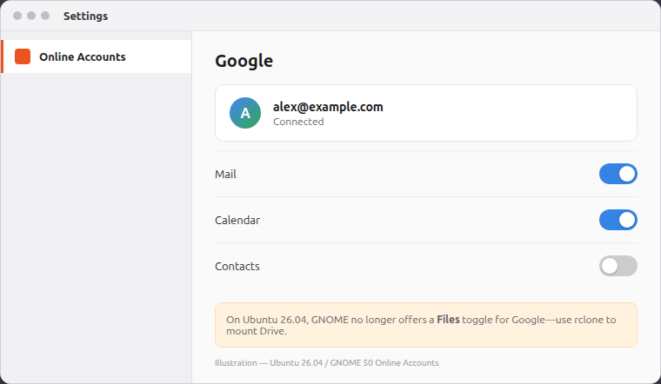This screenshot has height=384, width=661.
Task: Click the rclone notice banner
Action: (x=426, y=325)
